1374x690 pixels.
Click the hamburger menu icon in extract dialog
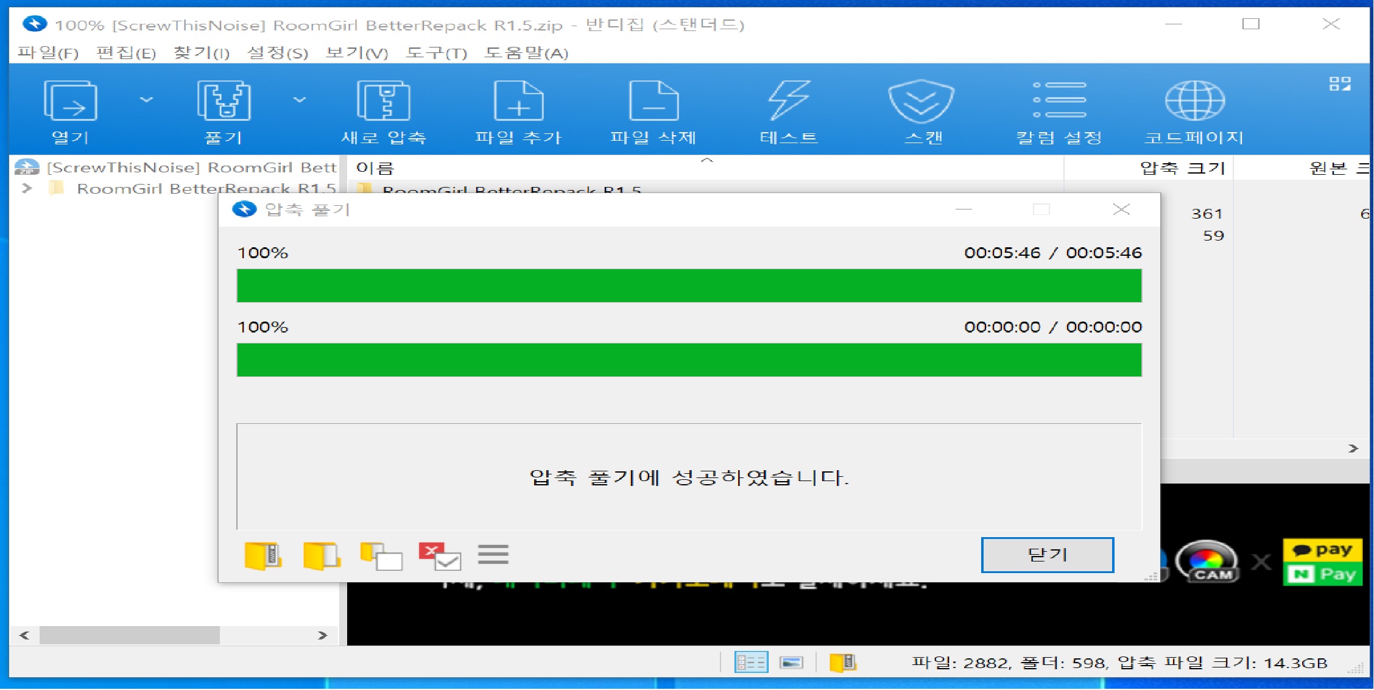click(493, 555)
